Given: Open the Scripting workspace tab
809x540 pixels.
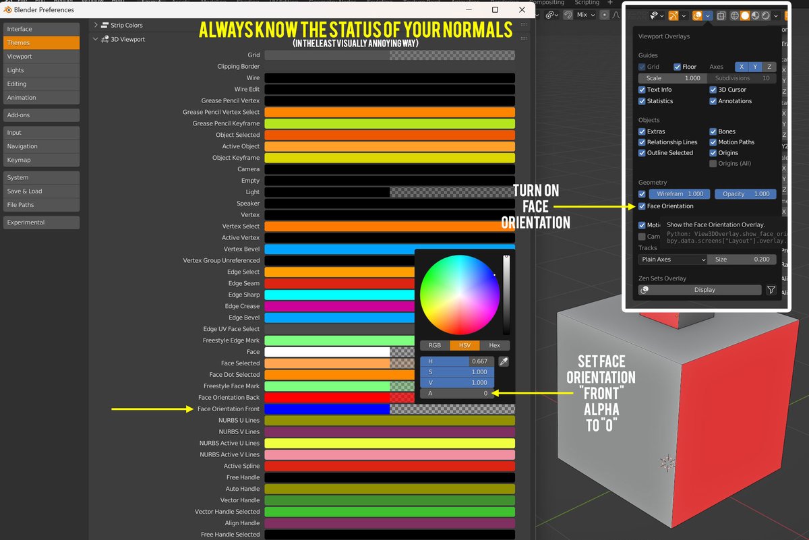Looking at the screenshot, I should point(587,3).
